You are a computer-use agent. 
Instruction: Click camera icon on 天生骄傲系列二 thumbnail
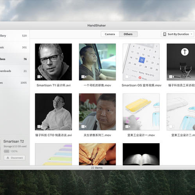pos(84,127)
